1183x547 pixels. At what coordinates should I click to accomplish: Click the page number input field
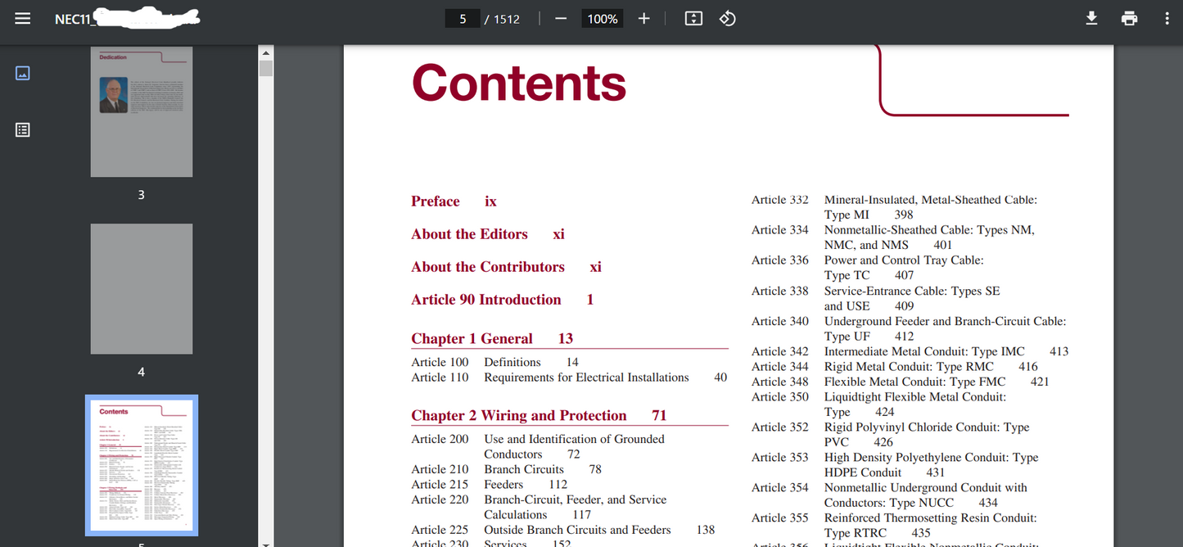tap(463, 18)
